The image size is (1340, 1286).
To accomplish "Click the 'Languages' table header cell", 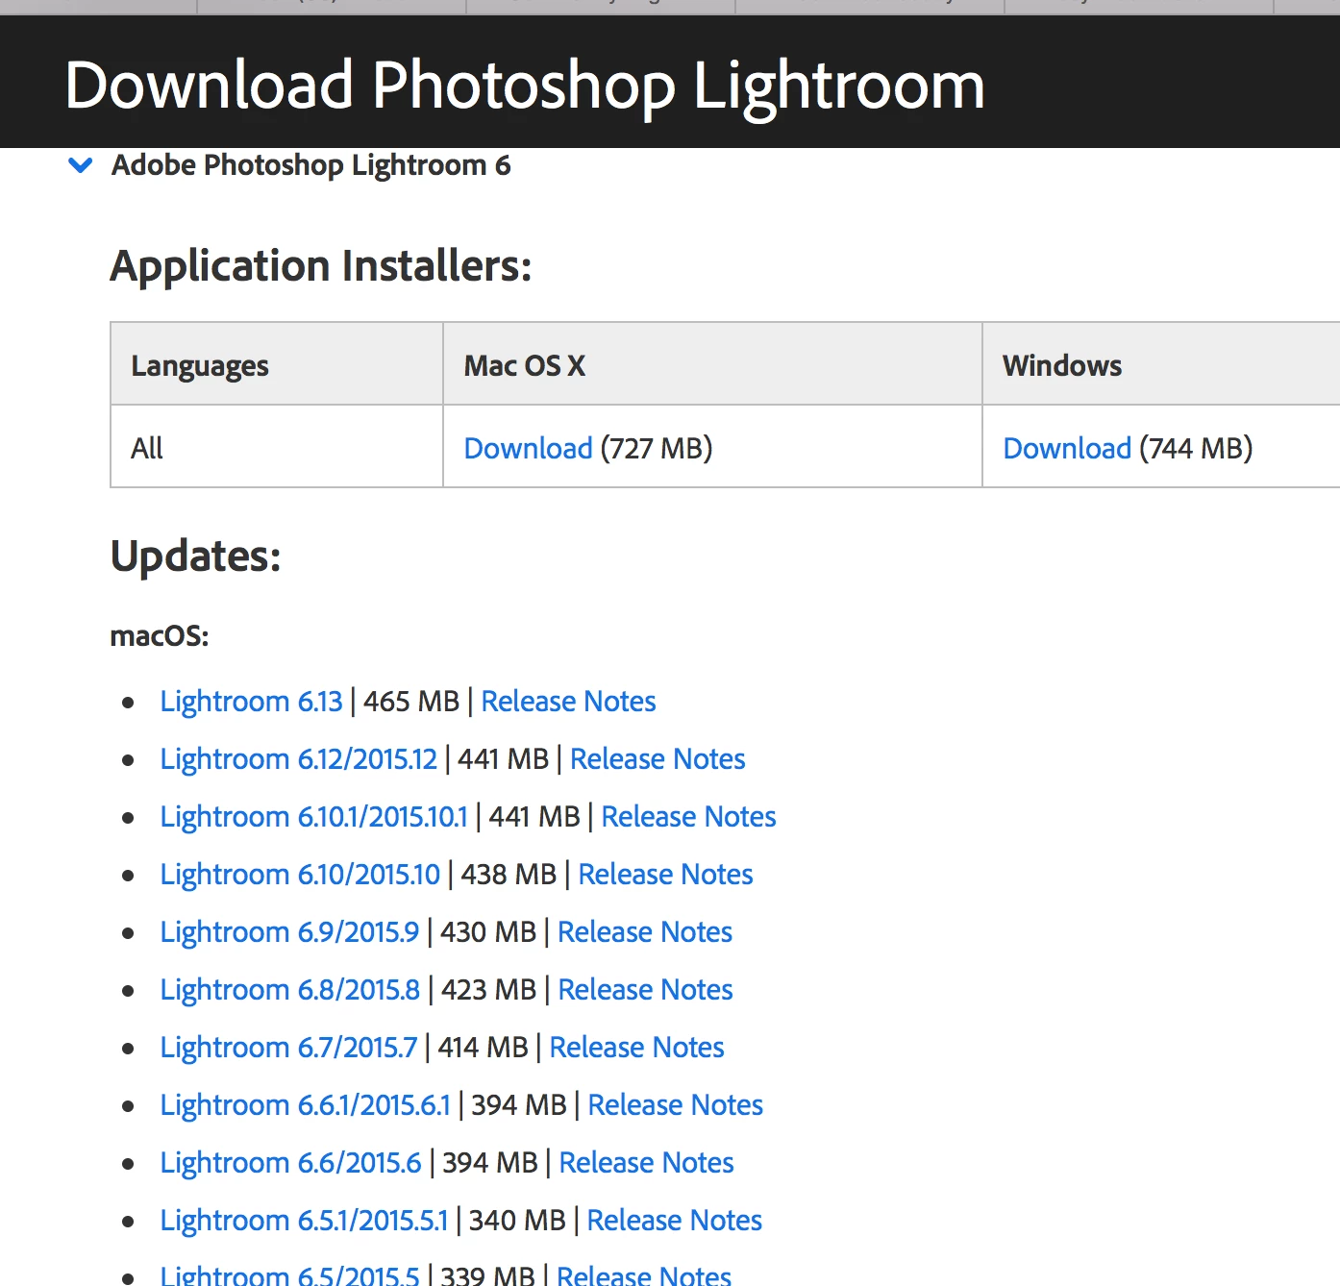I will point(277,364).
